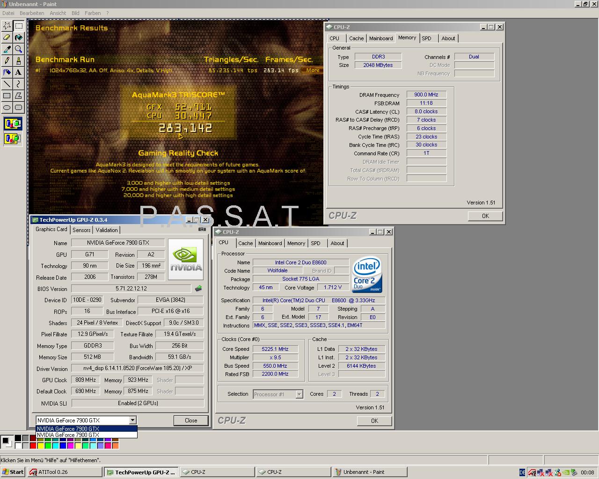Screen dimensions: 599x479
Task: Choose the Brush tool in Paint
Action: click(x=19, y=61)
